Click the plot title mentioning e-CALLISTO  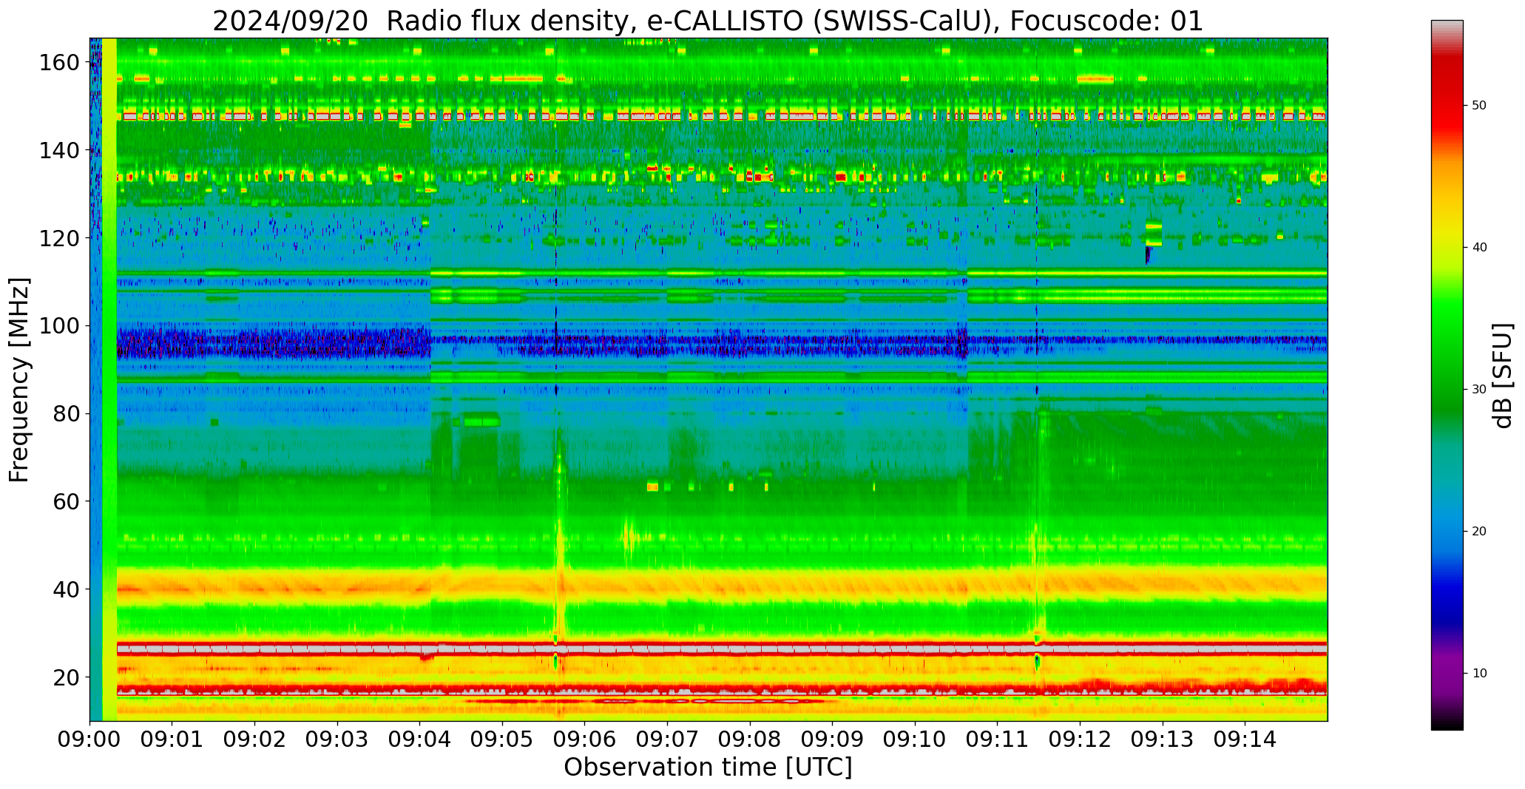pyautogui.click(x=708, y=21)
